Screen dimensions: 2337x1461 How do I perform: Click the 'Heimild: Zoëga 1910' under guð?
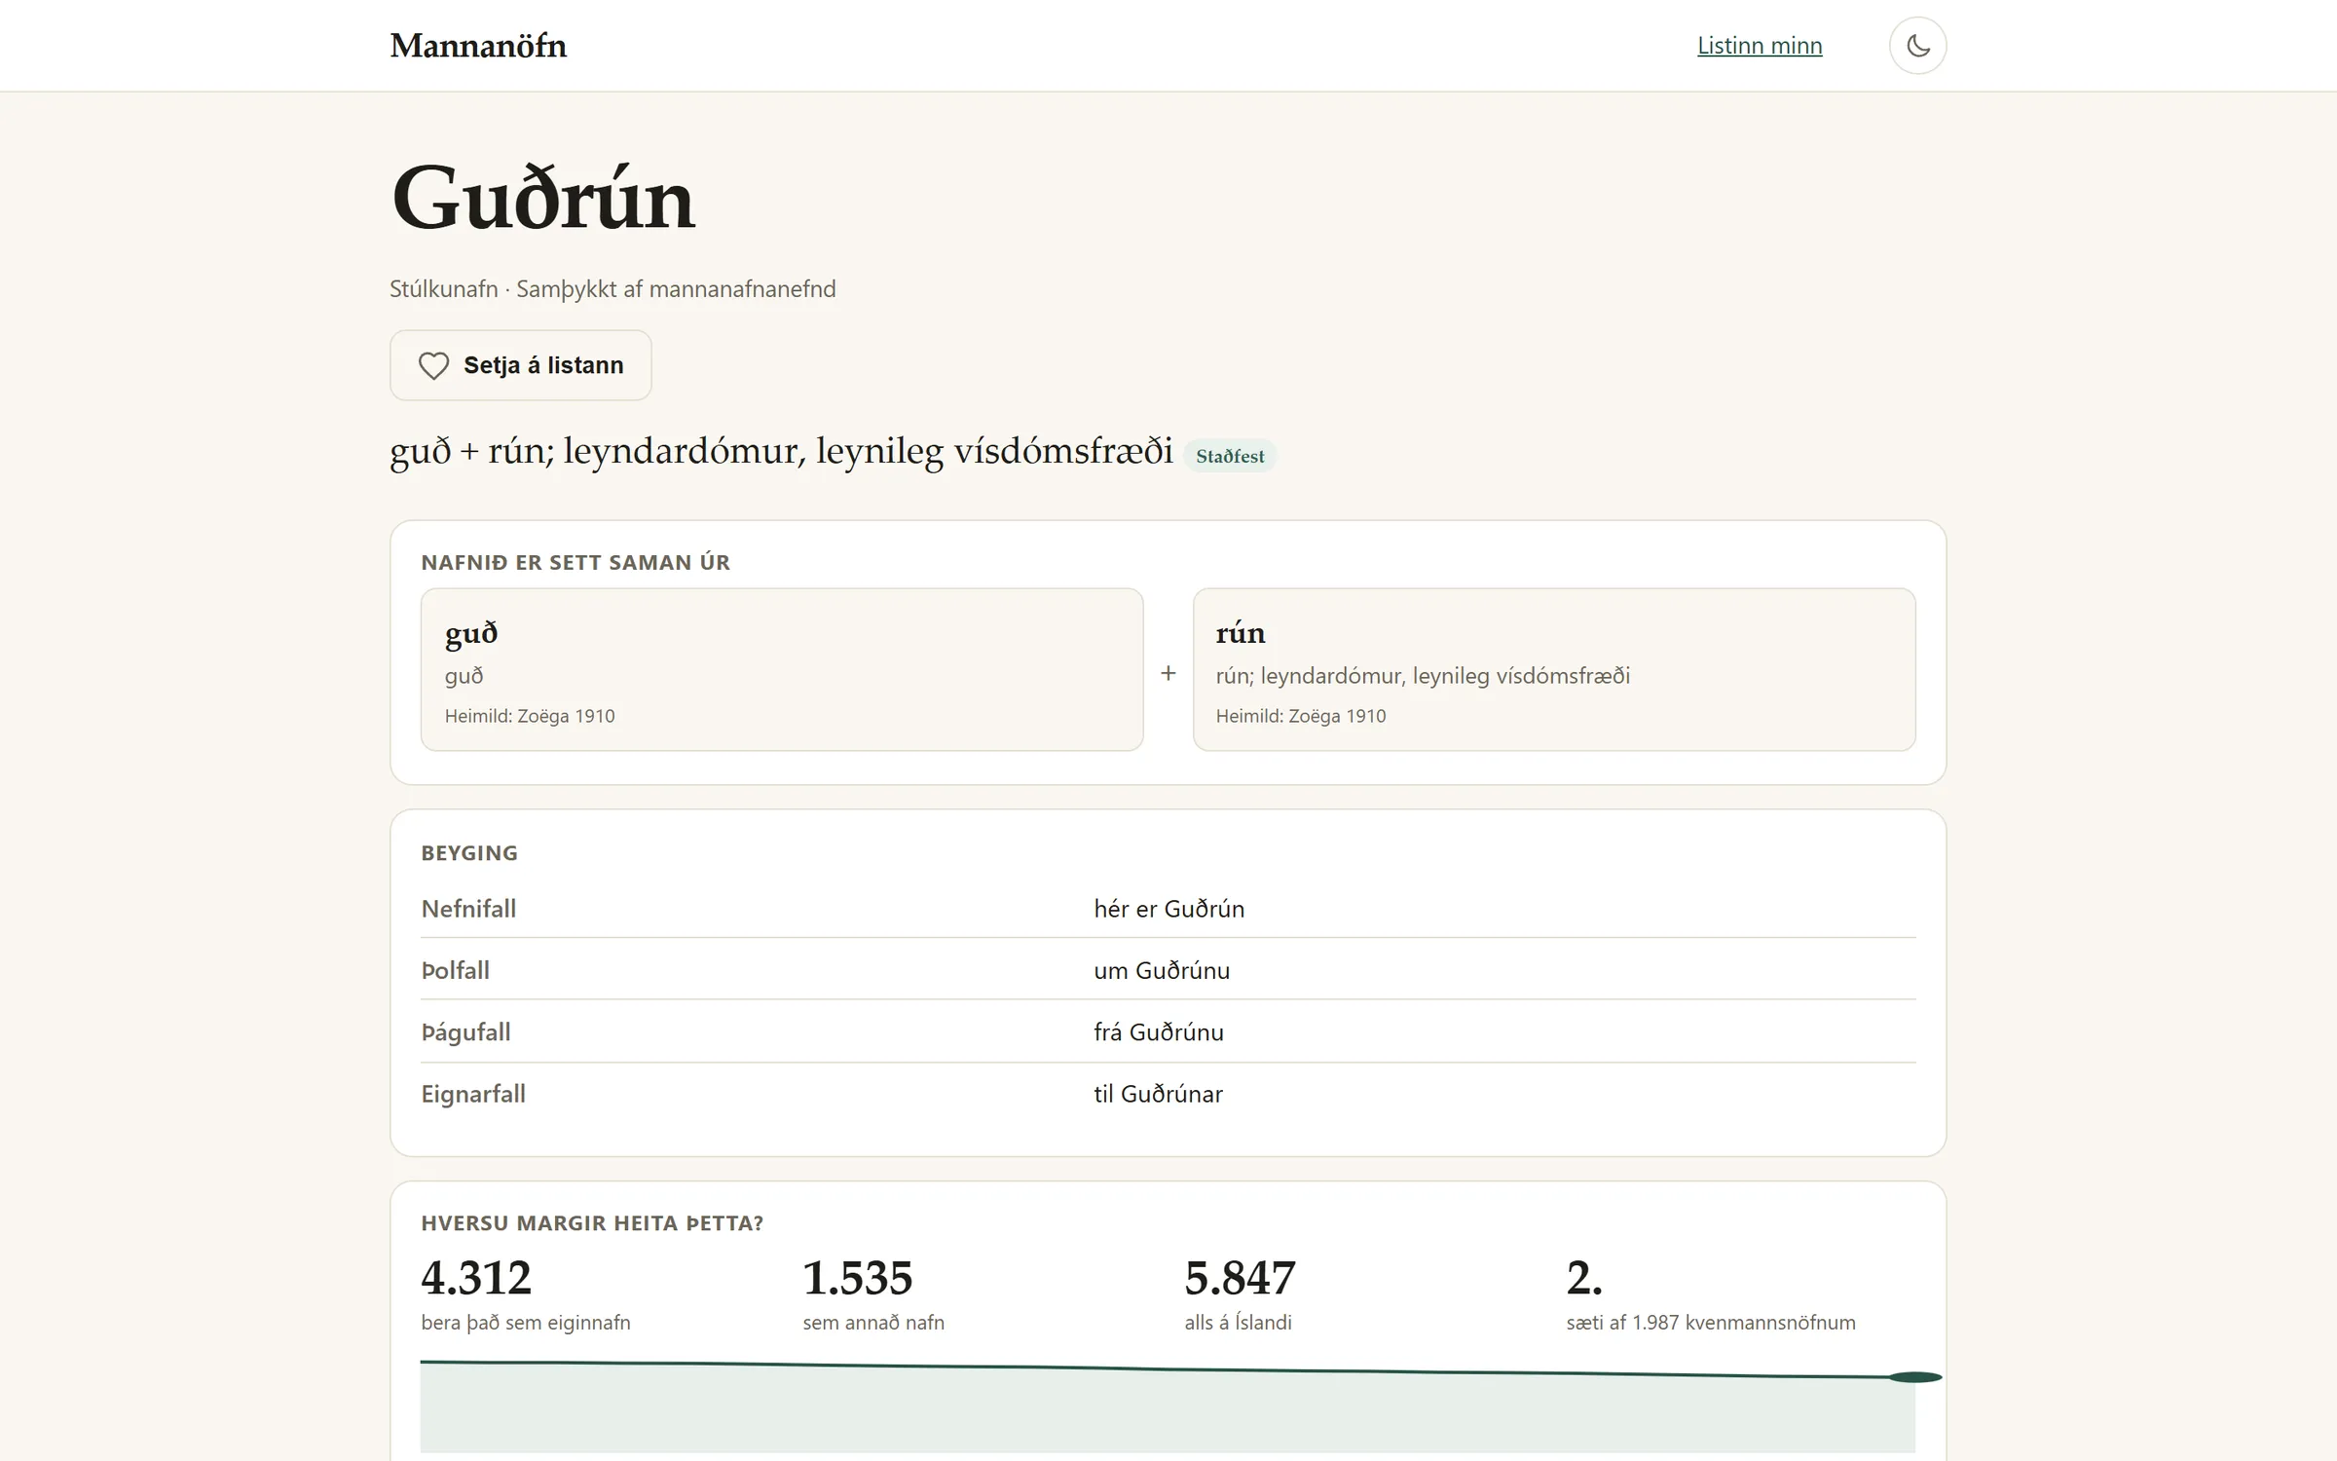click(x=530, y=716)
